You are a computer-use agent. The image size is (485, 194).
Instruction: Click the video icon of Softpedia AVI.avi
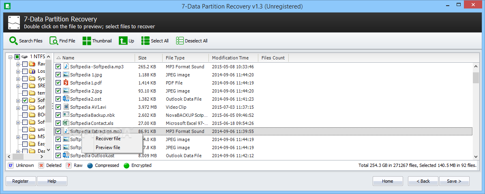(66, 107)
